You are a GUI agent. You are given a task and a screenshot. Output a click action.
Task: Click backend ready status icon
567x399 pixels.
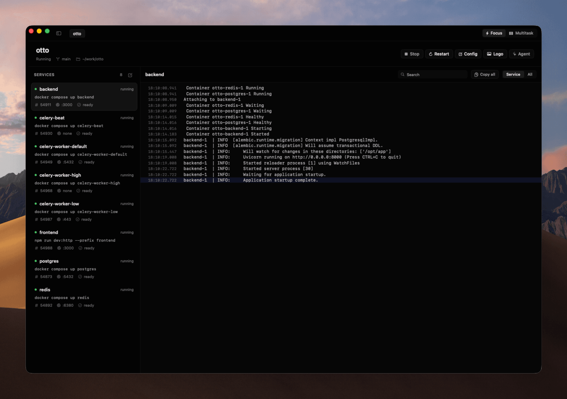pos(79,105)
